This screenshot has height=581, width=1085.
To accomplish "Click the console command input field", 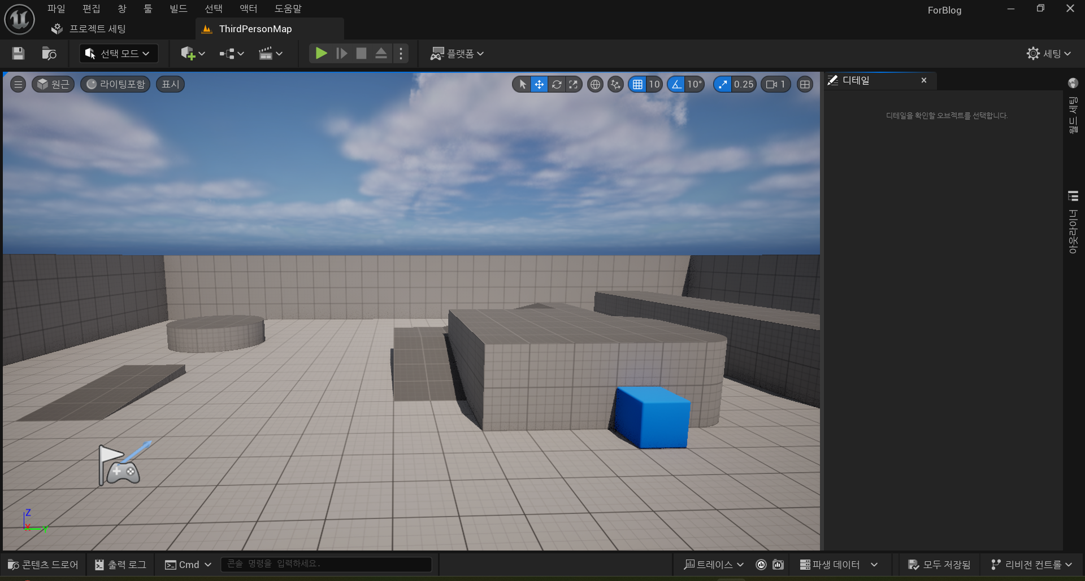I will [x=326, y=564].
